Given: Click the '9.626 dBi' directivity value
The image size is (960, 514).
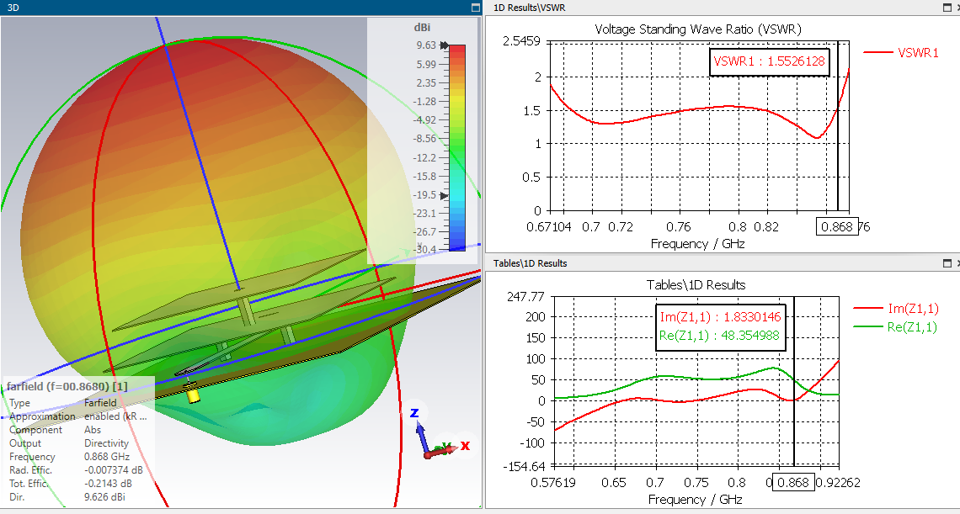Looking at the screenshot, I should (104, 497).
